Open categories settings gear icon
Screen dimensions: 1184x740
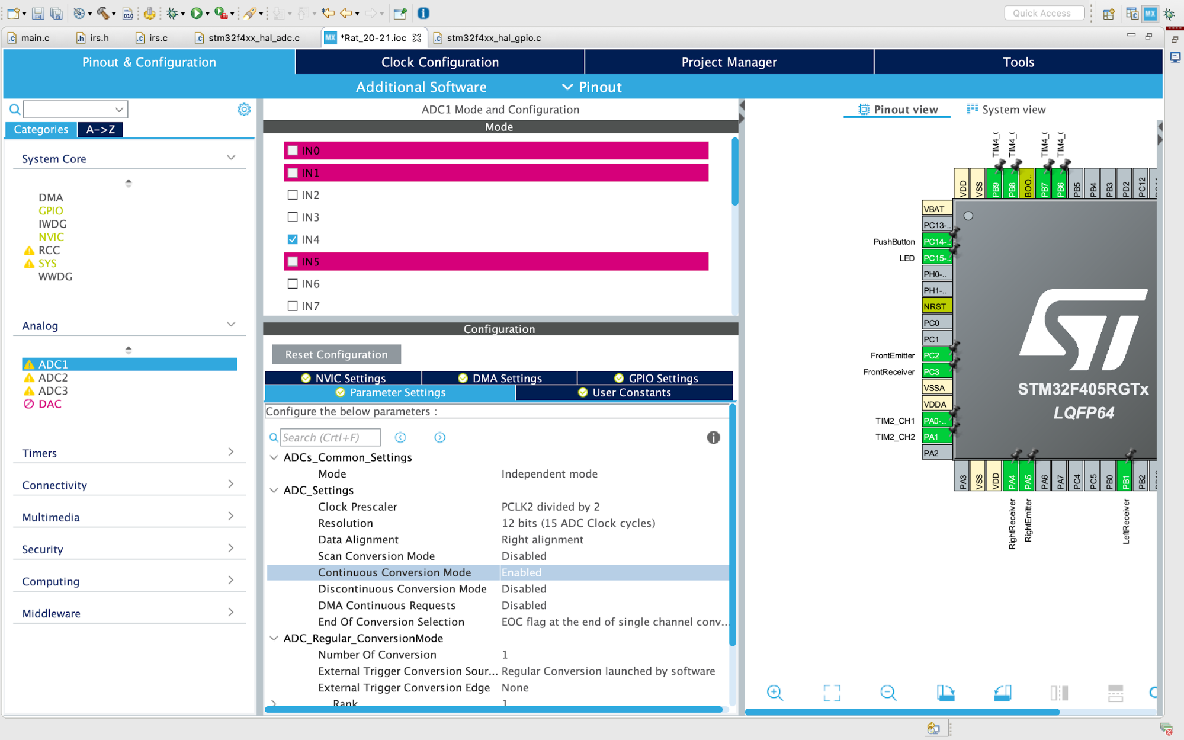[244, 109]
